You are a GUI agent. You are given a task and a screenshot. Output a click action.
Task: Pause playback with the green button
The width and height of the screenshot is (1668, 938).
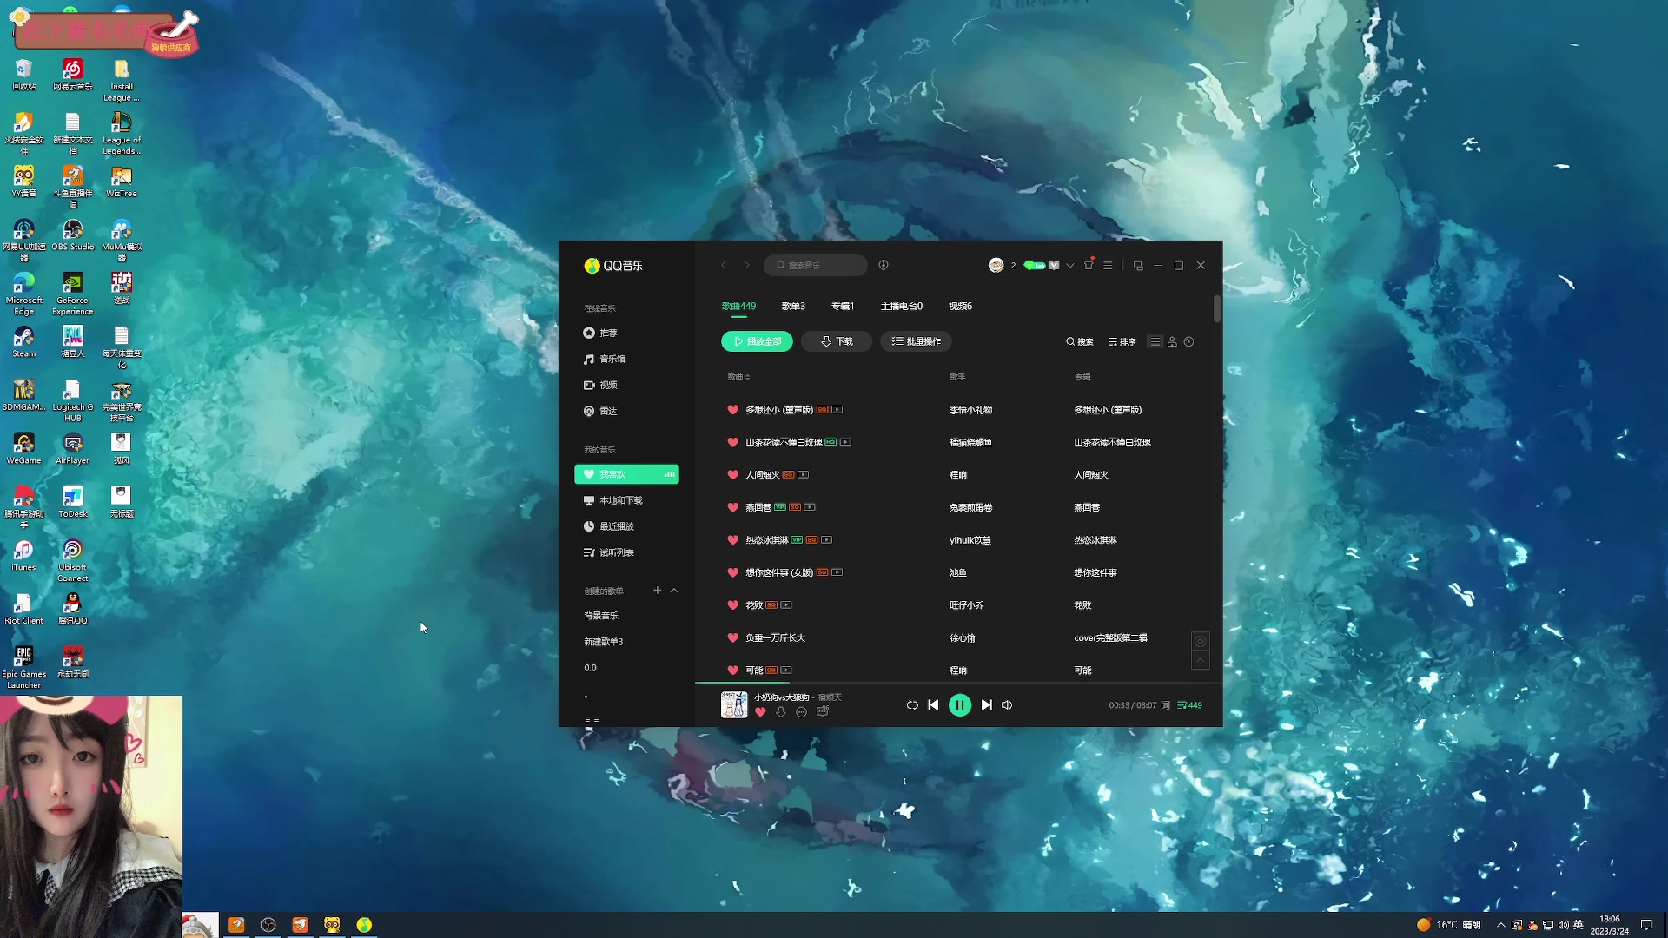[959, 705]
